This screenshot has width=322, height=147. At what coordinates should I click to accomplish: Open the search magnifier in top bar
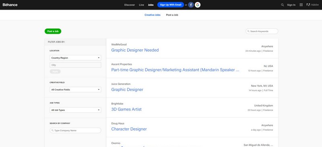[283, 5]
